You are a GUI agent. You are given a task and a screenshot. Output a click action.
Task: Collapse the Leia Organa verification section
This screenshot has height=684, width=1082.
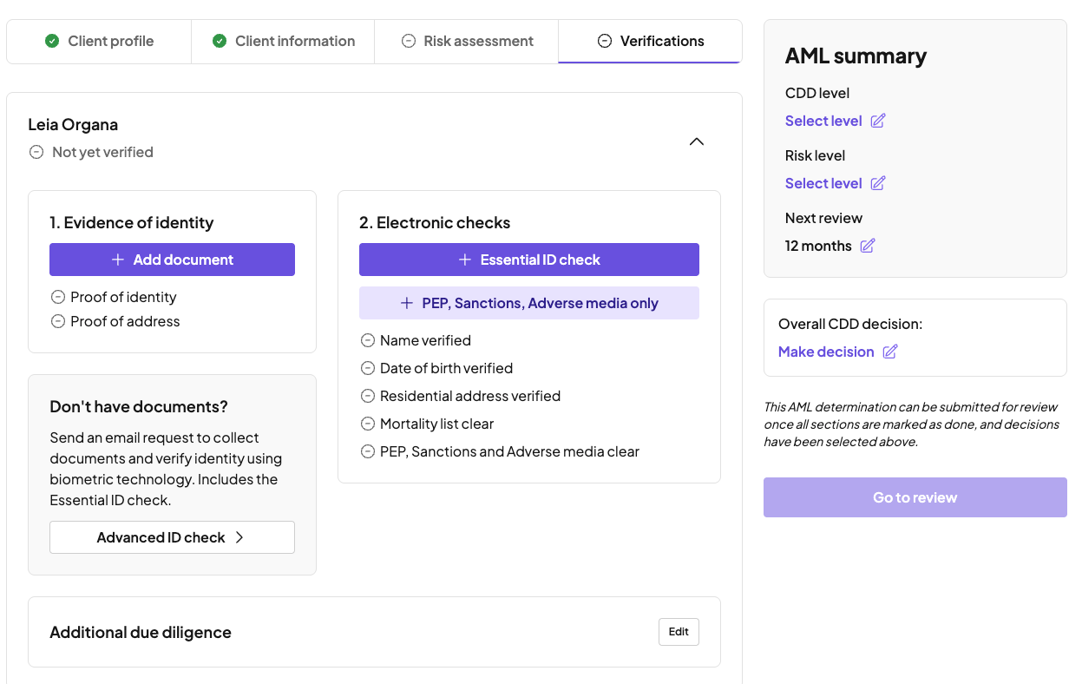pyautogui.click(x=696, y=141)
